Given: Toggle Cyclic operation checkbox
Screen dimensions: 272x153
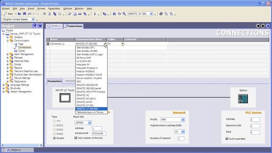Looking at the screenshot, I should pyautogui.click(x=227, y=139).
